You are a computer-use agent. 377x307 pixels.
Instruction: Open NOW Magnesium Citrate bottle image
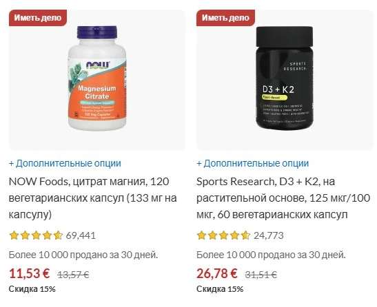97,78
